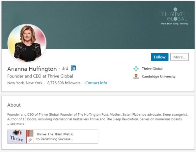
Task: Click the 3rd degree connection label
Action: (65, 68)
